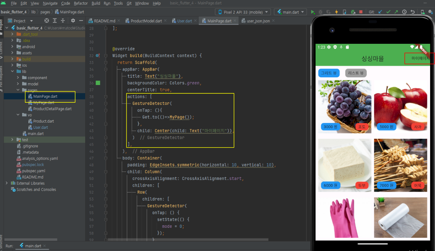435x251 pixels.
Task: Hide the Project tool window
Action: pyautogui.click(x=81, y=21)
